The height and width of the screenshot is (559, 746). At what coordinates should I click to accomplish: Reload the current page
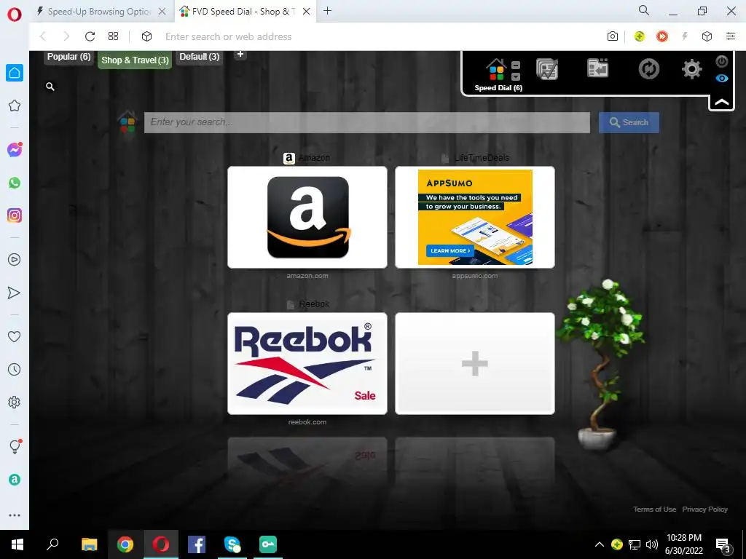click(90, 36)
